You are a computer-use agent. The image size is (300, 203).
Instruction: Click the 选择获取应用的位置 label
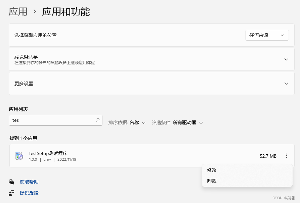point(36,35)
